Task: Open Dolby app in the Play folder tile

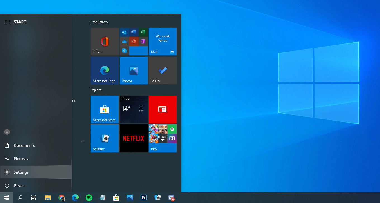Action: 172,138
